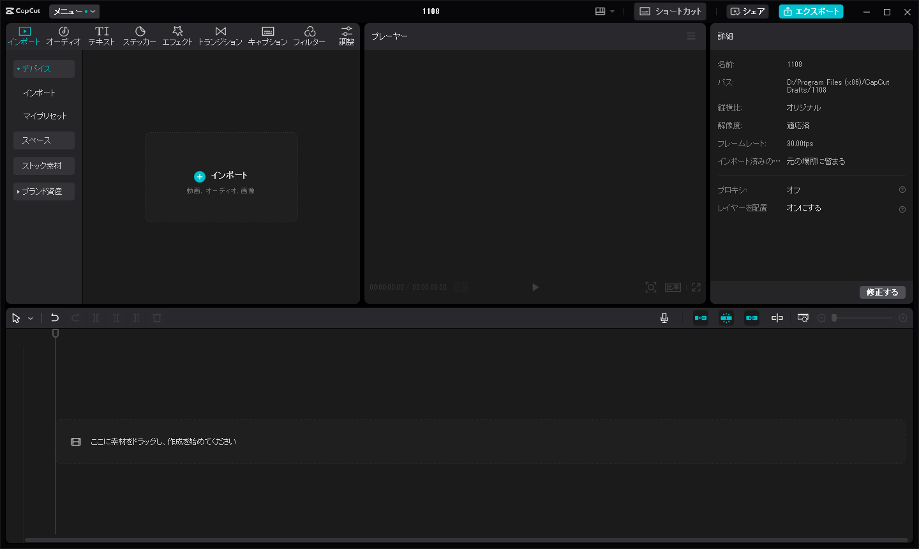Click the drop-media timeline track area
The width and height of the screenshot is (919, 549).
tap(481, 442)
